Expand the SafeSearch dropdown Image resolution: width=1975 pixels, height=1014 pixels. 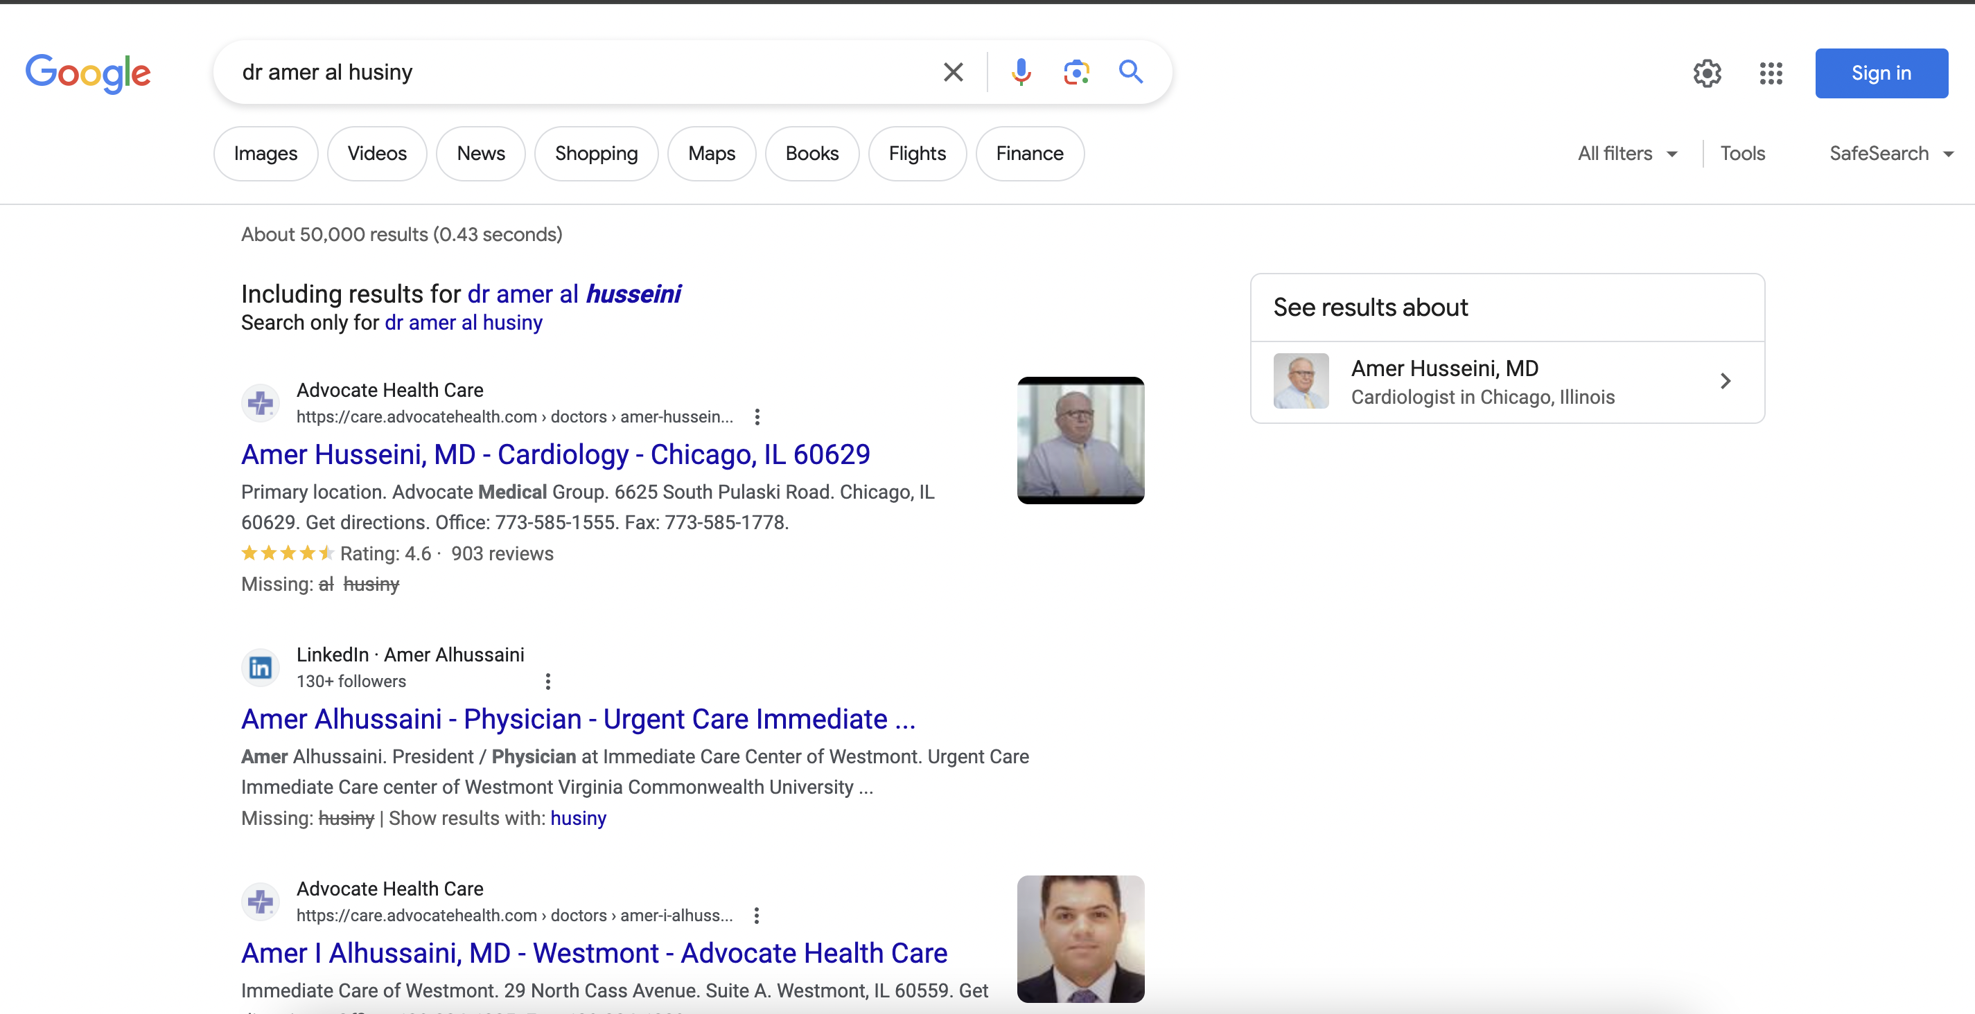click(x=1890, y=153)
